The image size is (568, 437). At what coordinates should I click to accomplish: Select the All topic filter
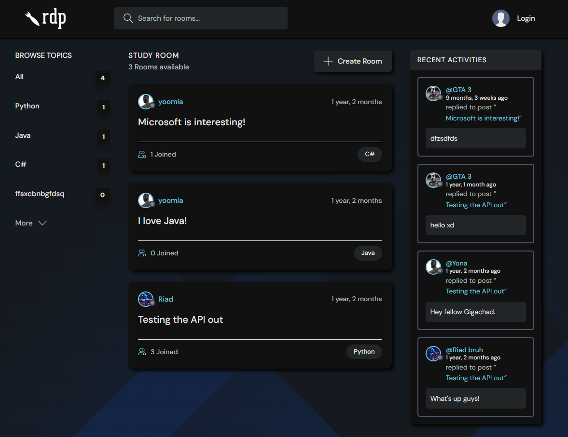click(x=19, y=77)
